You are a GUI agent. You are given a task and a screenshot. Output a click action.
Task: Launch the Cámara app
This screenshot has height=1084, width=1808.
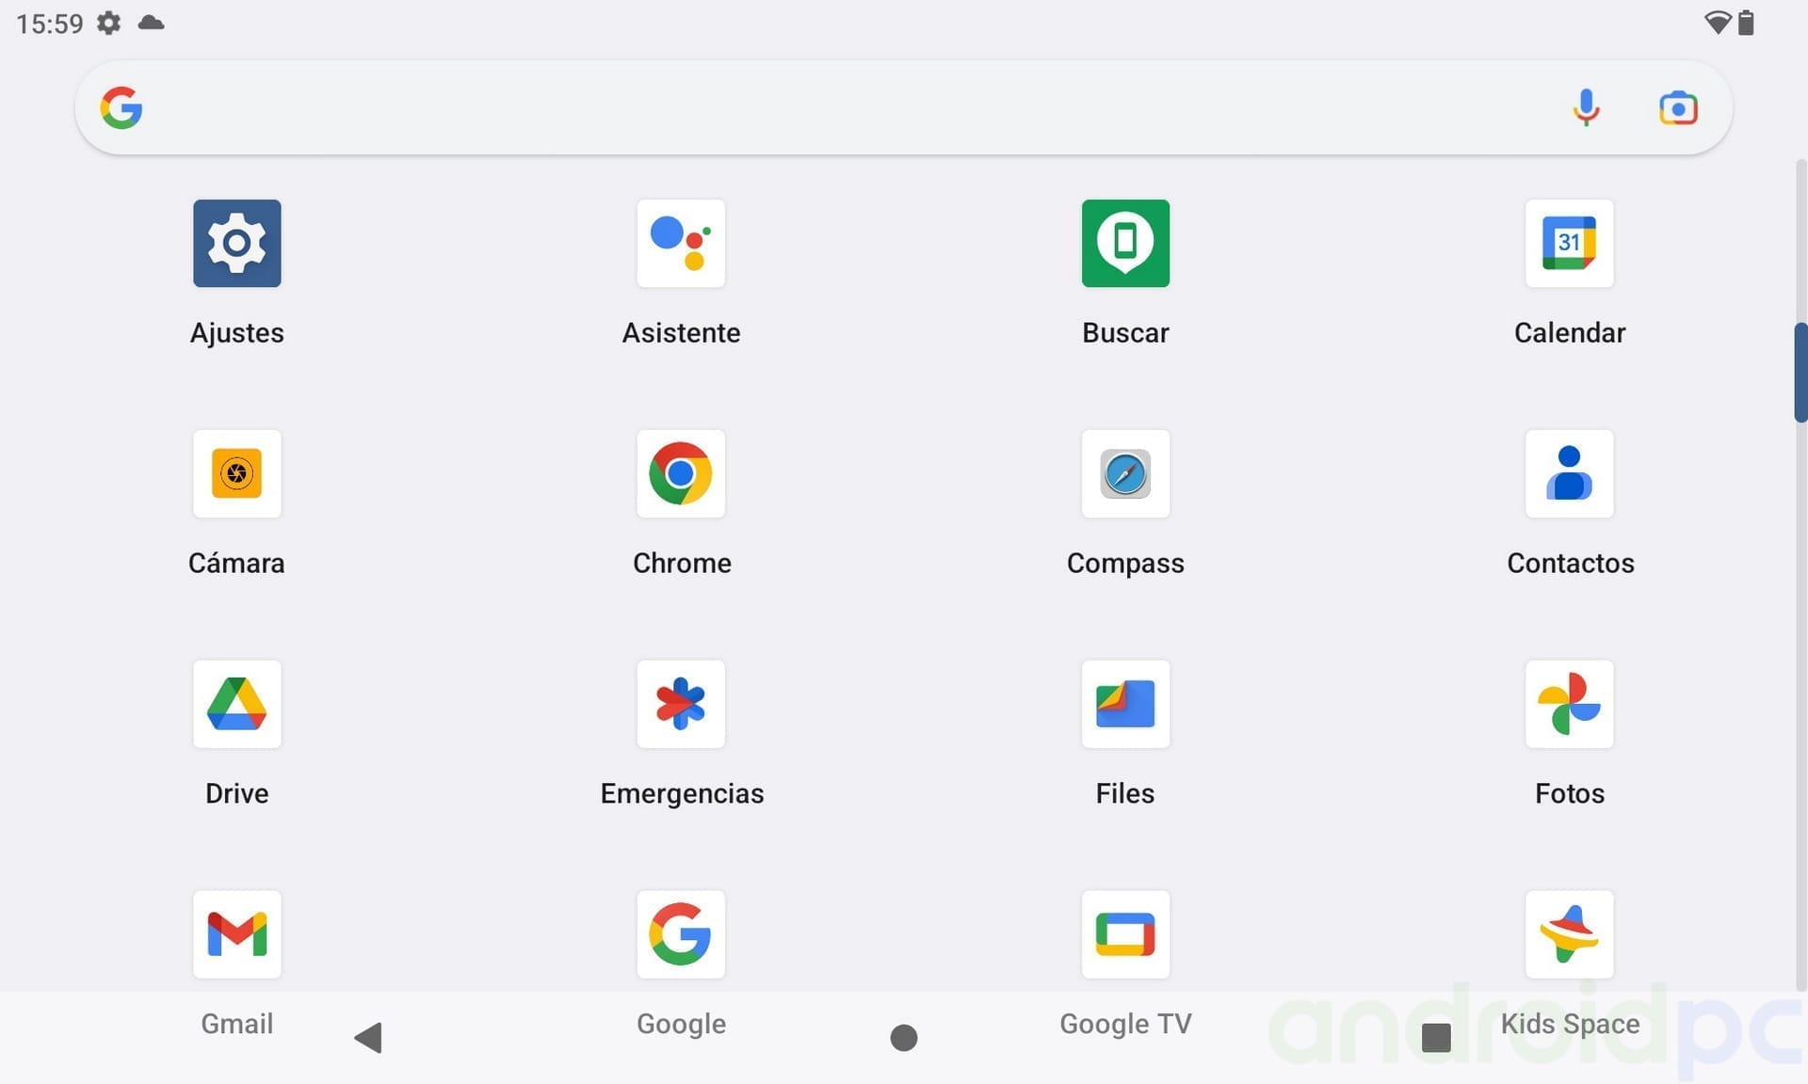pyautogui.click(x=236, y=474)
